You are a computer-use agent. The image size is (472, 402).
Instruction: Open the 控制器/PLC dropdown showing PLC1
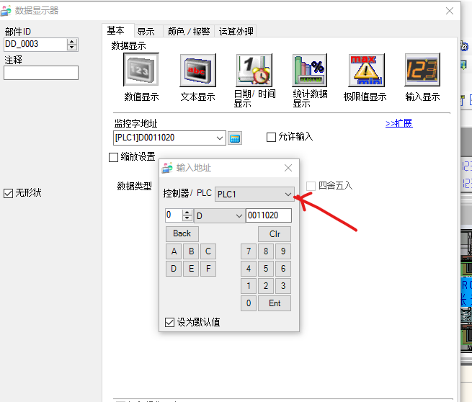point(288,194)
